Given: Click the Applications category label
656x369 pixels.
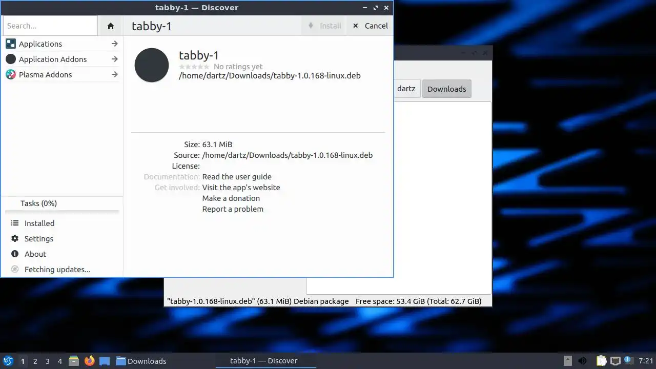Looking at the screenshot, I should tap(40, 44).
